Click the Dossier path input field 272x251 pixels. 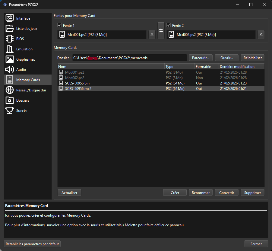[129, 58]
